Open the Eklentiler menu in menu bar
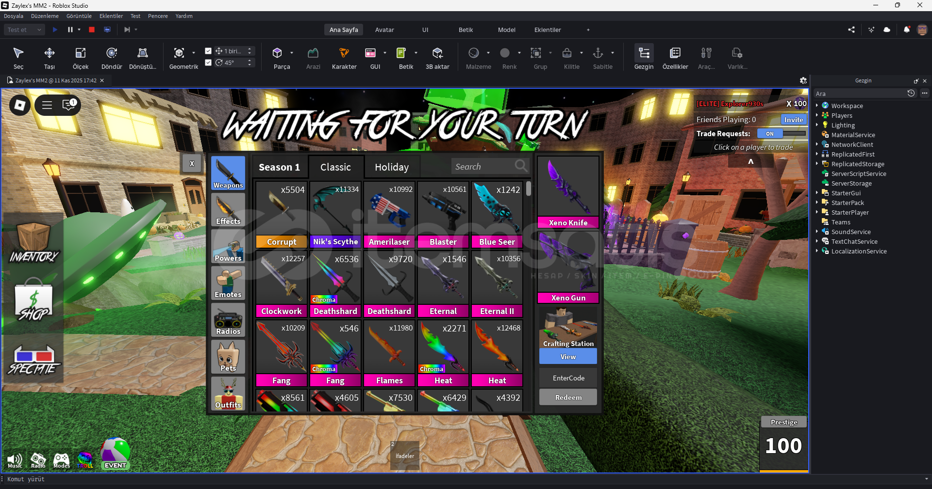 pos(111,16)
